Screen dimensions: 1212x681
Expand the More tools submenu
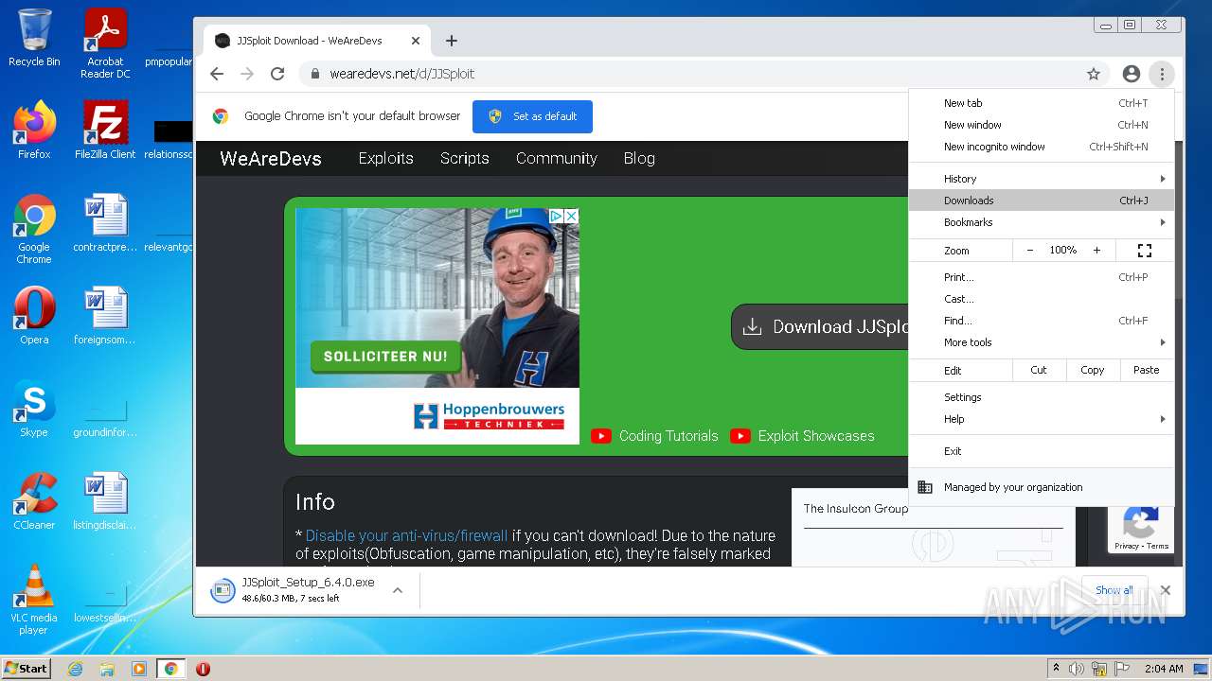click(1042, 342)
